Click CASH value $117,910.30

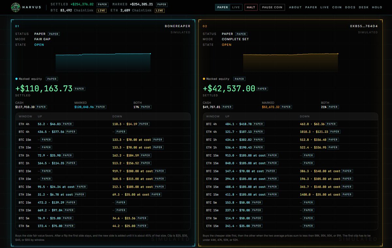(25, 107)
